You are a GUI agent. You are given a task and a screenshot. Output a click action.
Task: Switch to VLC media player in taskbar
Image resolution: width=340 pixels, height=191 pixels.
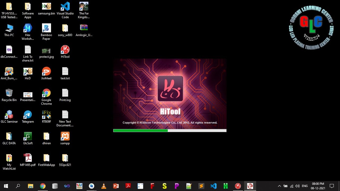[x=104, y=186]
